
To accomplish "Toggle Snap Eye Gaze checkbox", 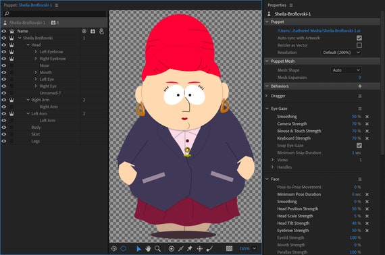I will (359, 146).
